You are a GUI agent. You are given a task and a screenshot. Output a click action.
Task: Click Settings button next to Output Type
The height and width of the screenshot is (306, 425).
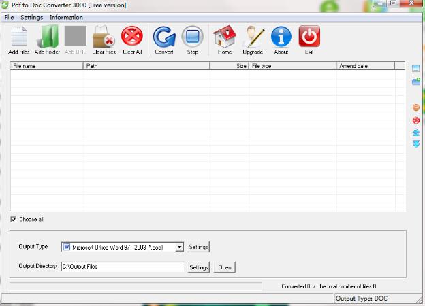(198, 247)
